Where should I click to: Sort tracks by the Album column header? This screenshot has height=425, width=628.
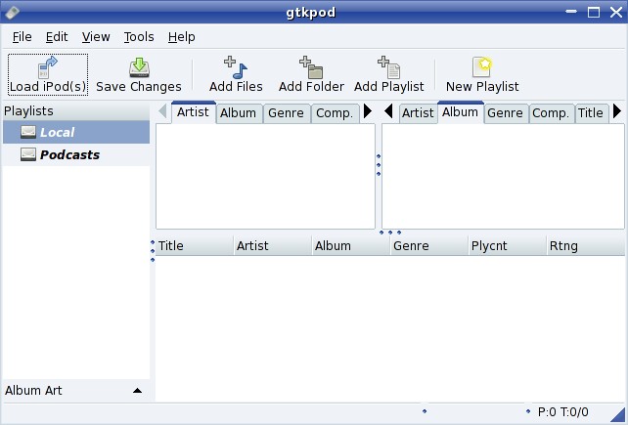click(350, 245)
